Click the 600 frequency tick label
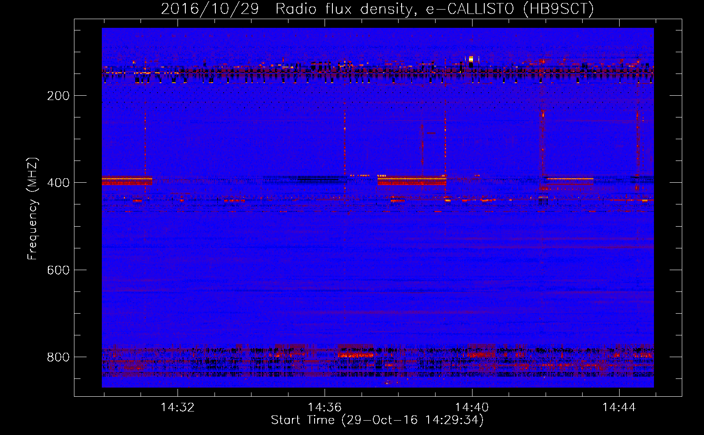 [x=58, y=270]
